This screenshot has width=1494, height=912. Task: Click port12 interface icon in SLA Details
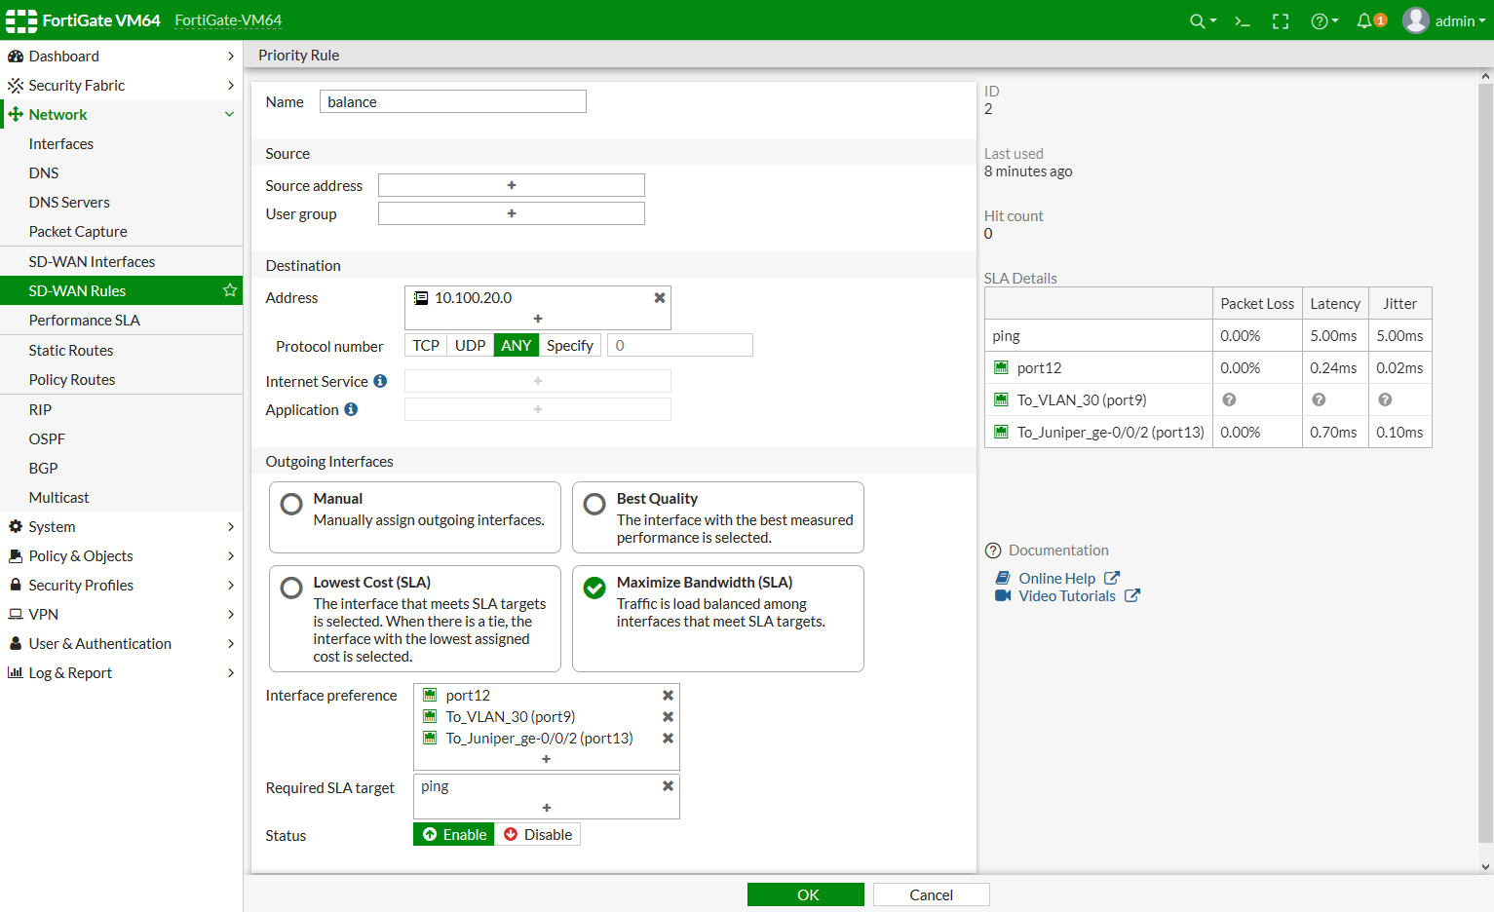pos(1001,367)
